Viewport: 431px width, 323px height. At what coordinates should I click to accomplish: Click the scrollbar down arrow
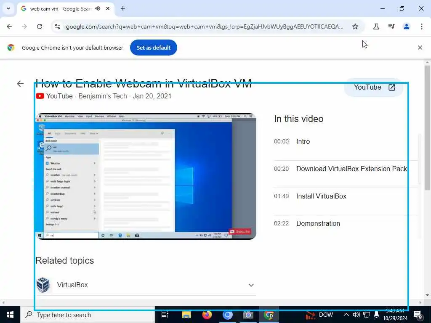[x=427, y=295]
